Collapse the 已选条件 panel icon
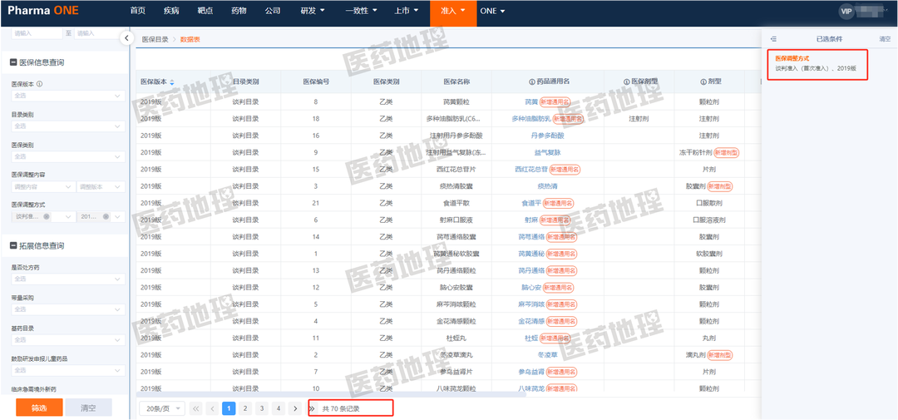The width and height of the screenshot is (898, 420). pos(773,39)
